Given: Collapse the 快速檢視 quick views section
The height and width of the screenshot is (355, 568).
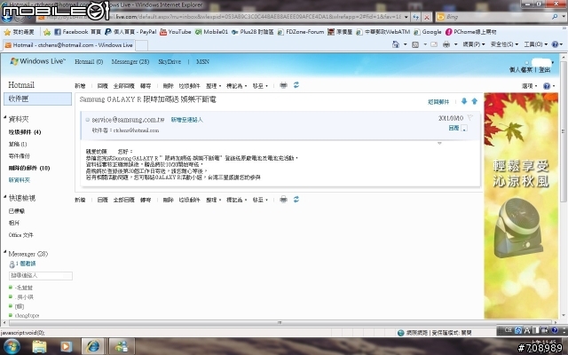Looking at the screenshot, I should tap(5, 197).
